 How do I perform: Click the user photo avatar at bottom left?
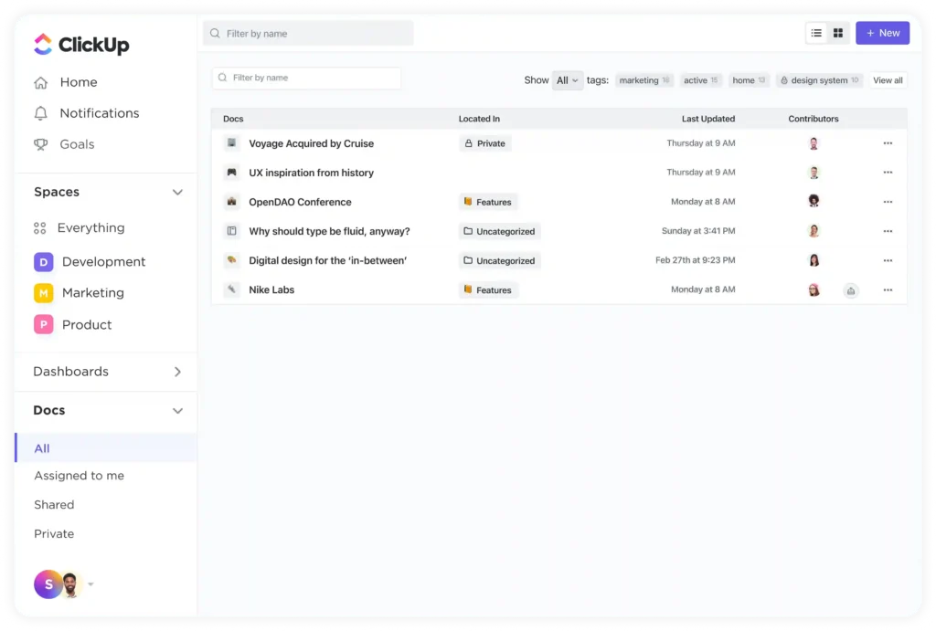[x=70, y=585]
